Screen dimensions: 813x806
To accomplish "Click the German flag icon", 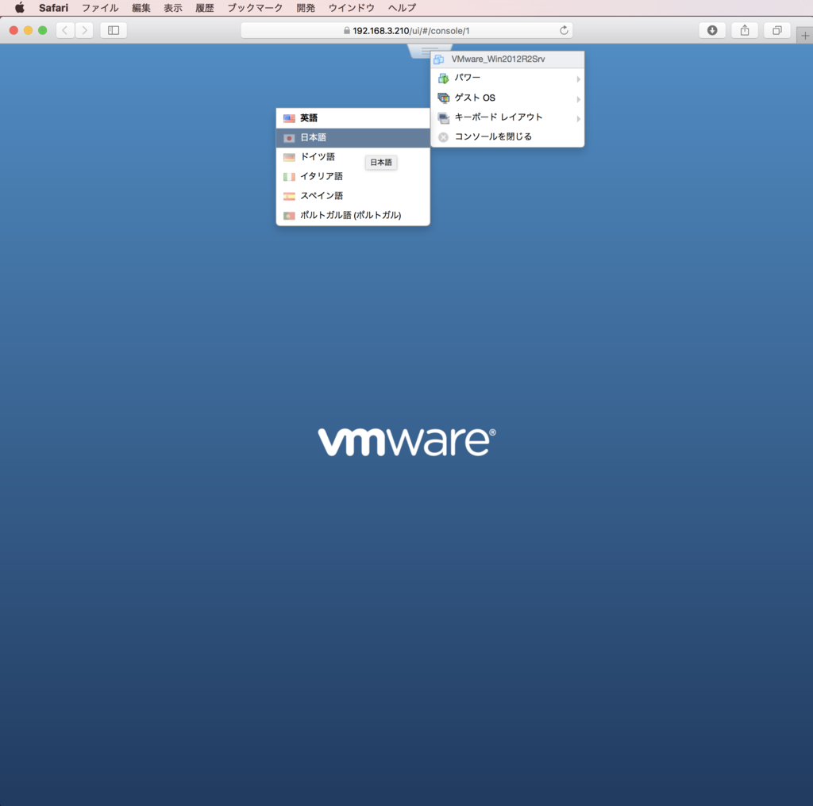I will click(x=289, y=157).
